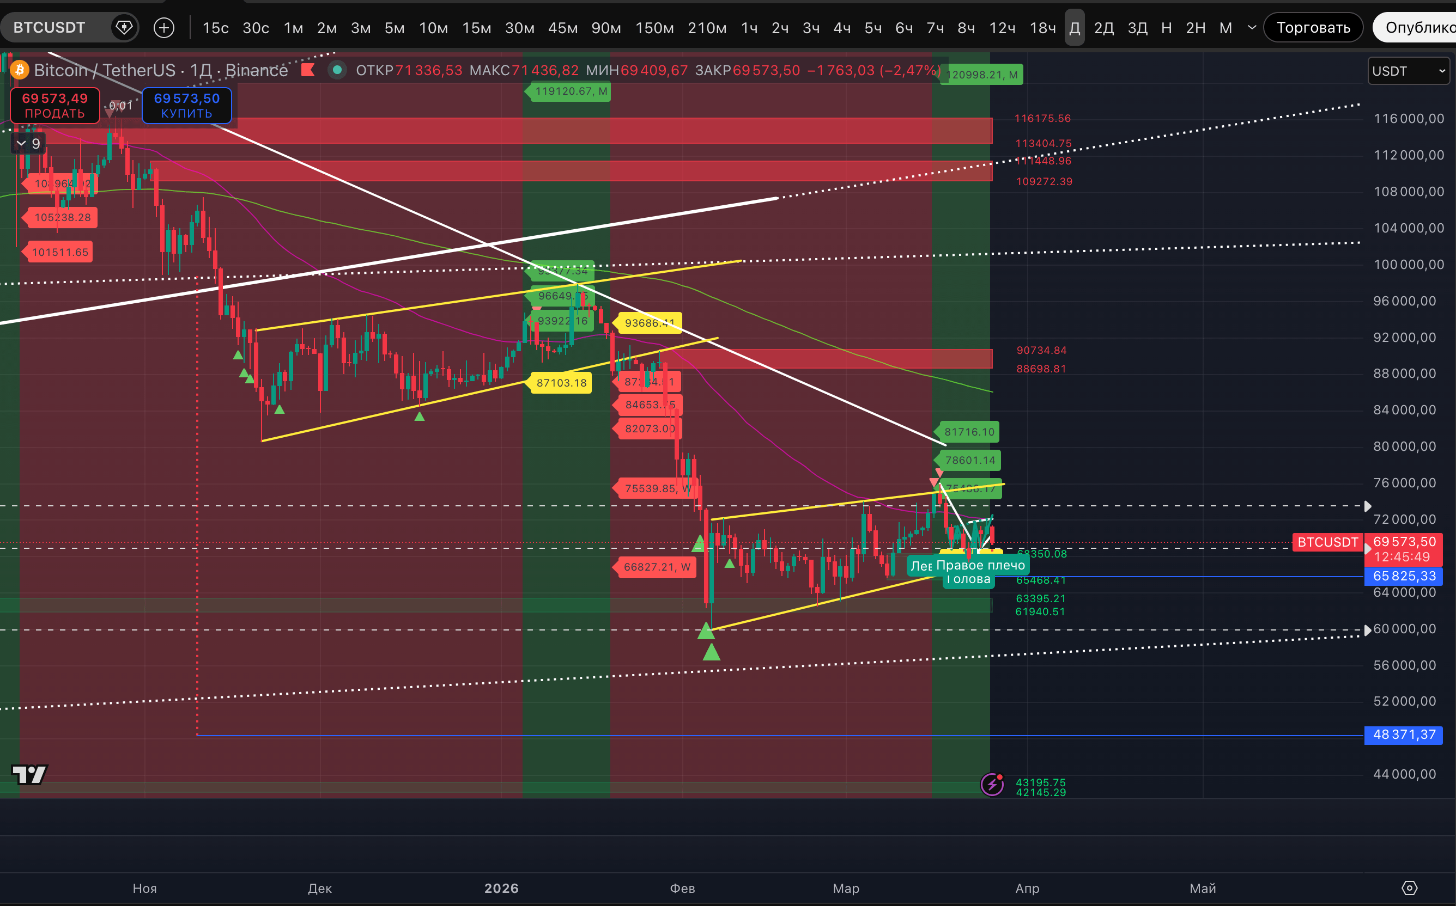Viewport: 1456px width, 906px height.
Task: Click the plus icon to add a symbol
Action: (163, 28)
